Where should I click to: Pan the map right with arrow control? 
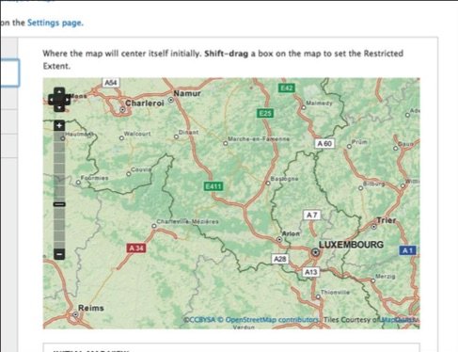point(67,100)
